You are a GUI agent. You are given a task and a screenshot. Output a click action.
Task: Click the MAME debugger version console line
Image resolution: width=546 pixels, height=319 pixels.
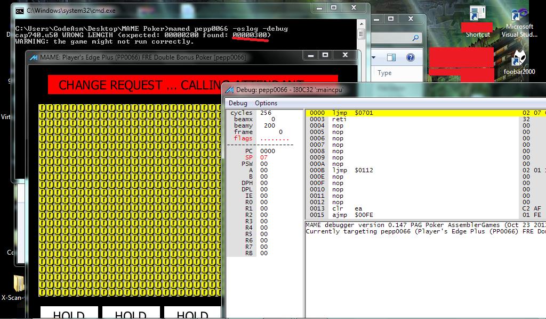pyautogui.click(x=425, y=225)
